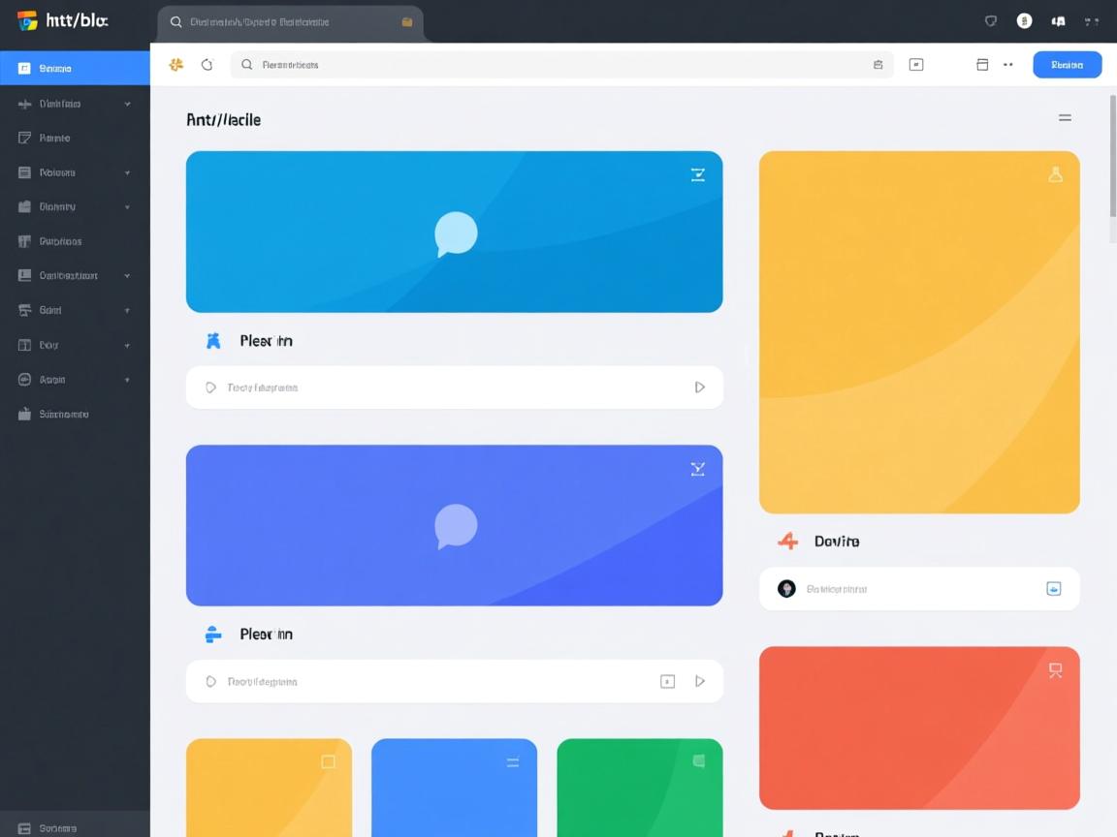The width and height of the screenshot is (1117, 837).
Task: Click the blue button in the top-right toolbar
Action: pos(1067,65)
